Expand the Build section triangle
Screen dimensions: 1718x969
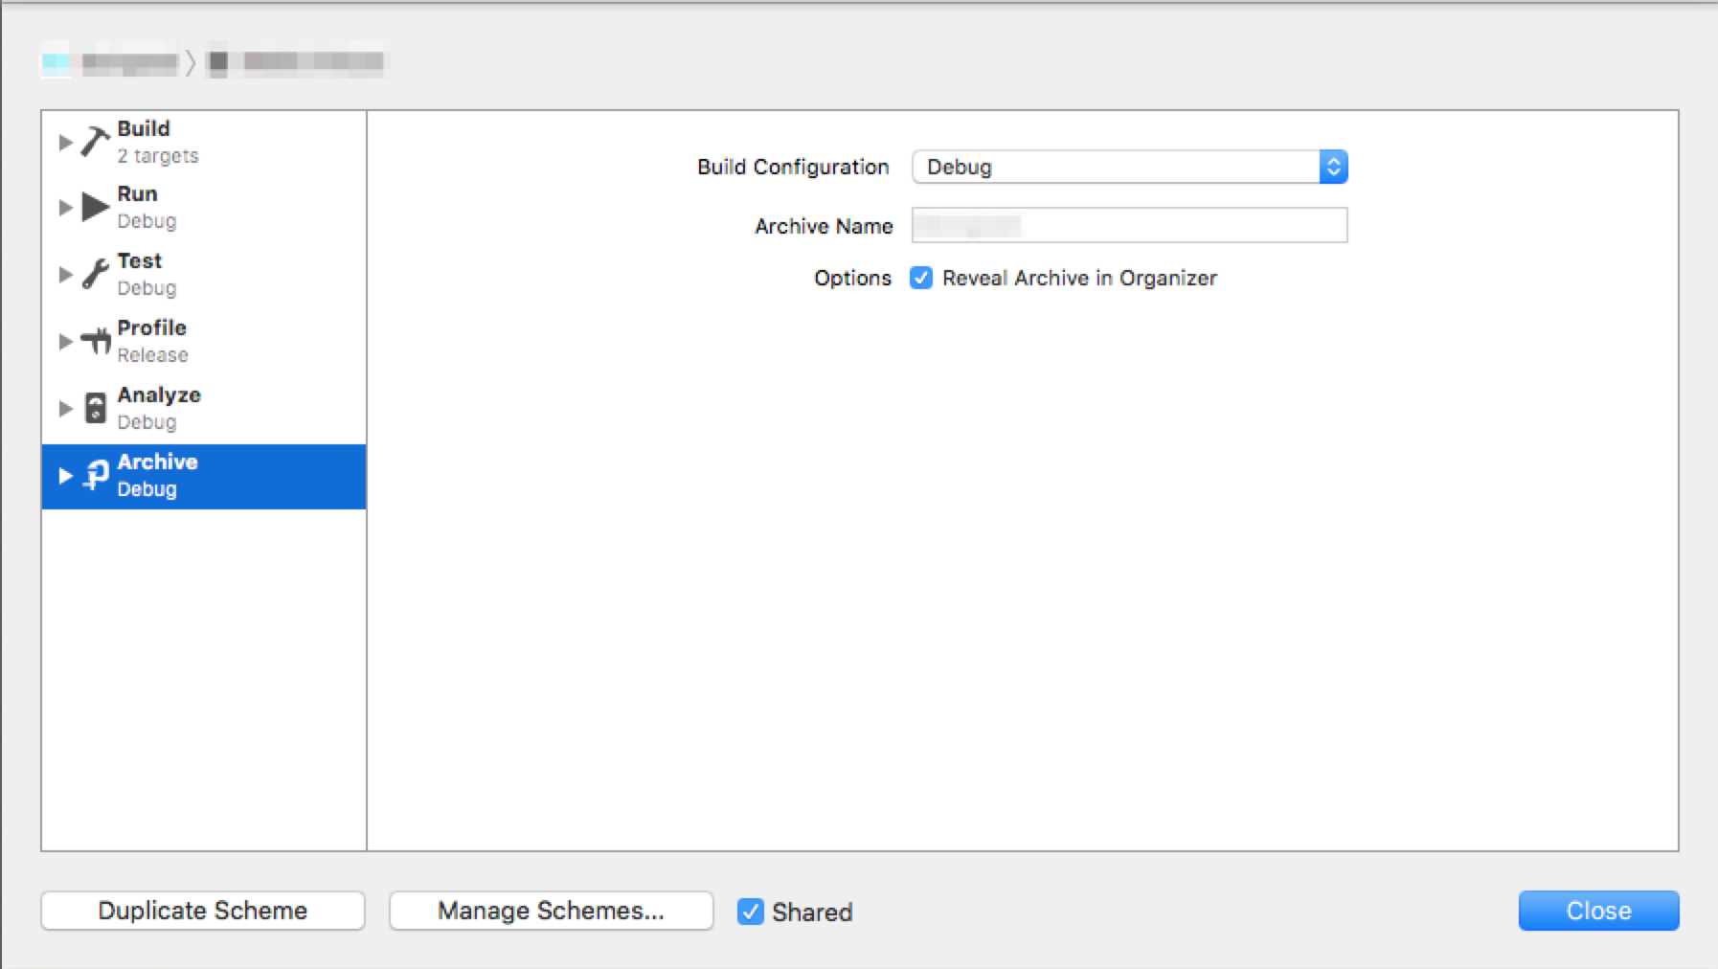65,142
